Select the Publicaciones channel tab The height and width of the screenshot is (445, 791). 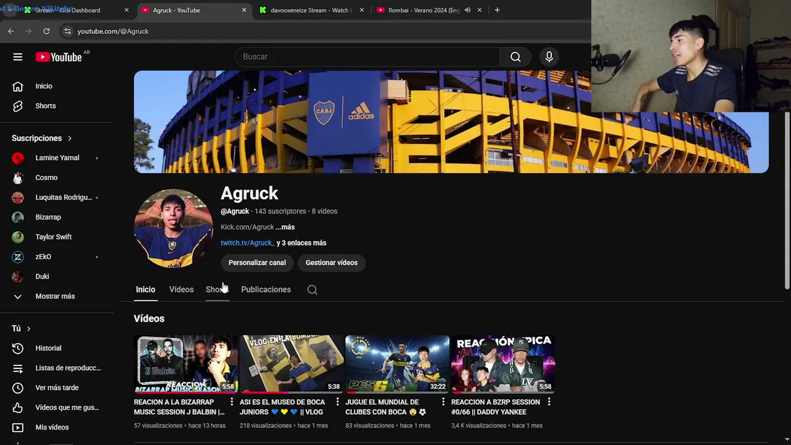(266, 289)
